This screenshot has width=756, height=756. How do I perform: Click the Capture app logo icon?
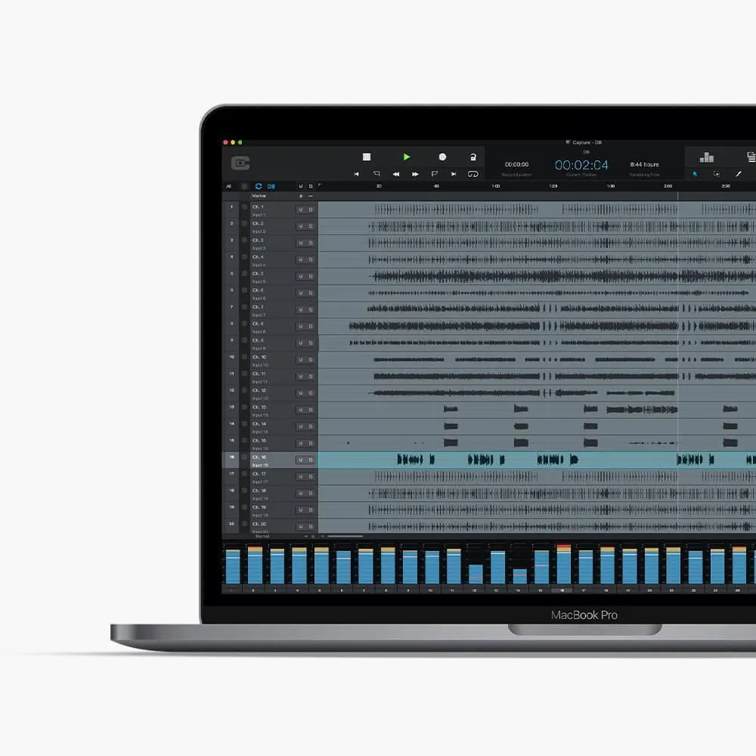pos(238,164)
